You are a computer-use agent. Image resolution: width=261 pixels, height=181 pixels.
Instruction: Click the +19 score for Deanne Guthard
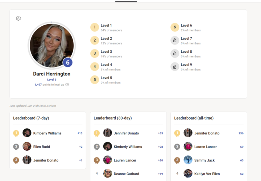click(x=161, y=174)
